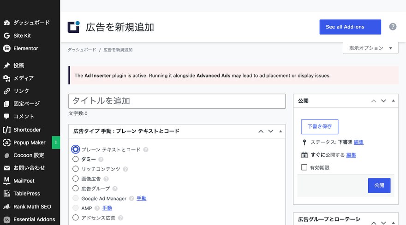Click the Site Kit Google icon
This screenshot has height=225, width=406.
pyautogui.click(x=7, y=36)
